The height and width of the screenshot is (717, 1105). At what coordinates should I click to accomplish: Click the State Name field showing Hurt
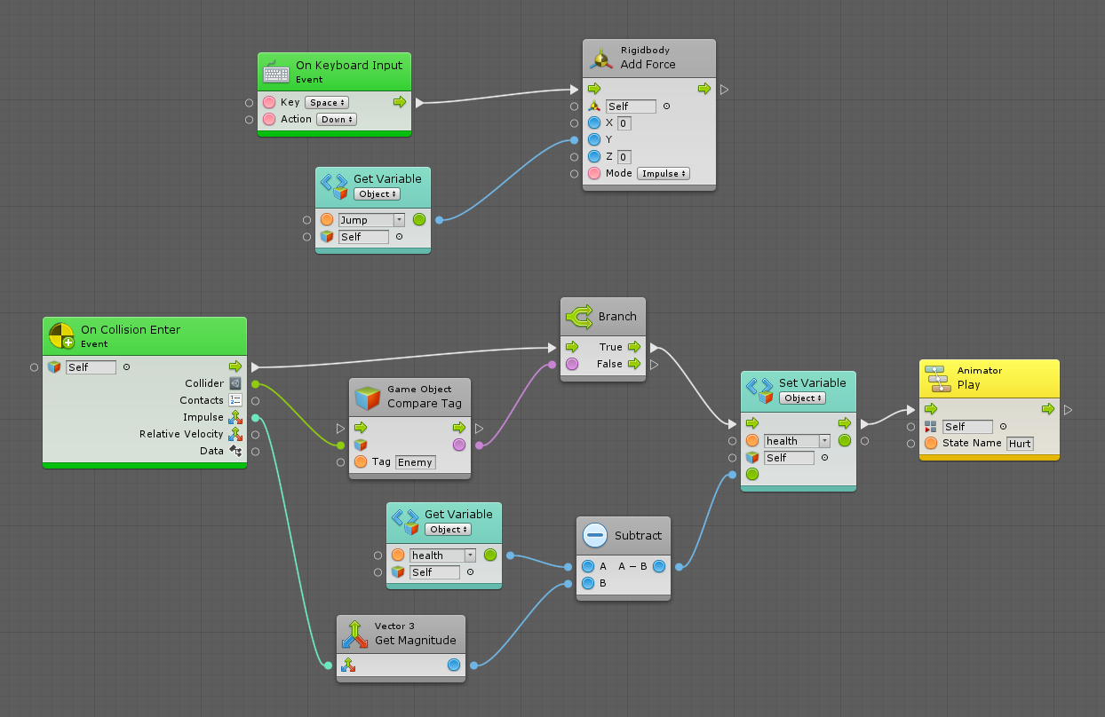1019,443
